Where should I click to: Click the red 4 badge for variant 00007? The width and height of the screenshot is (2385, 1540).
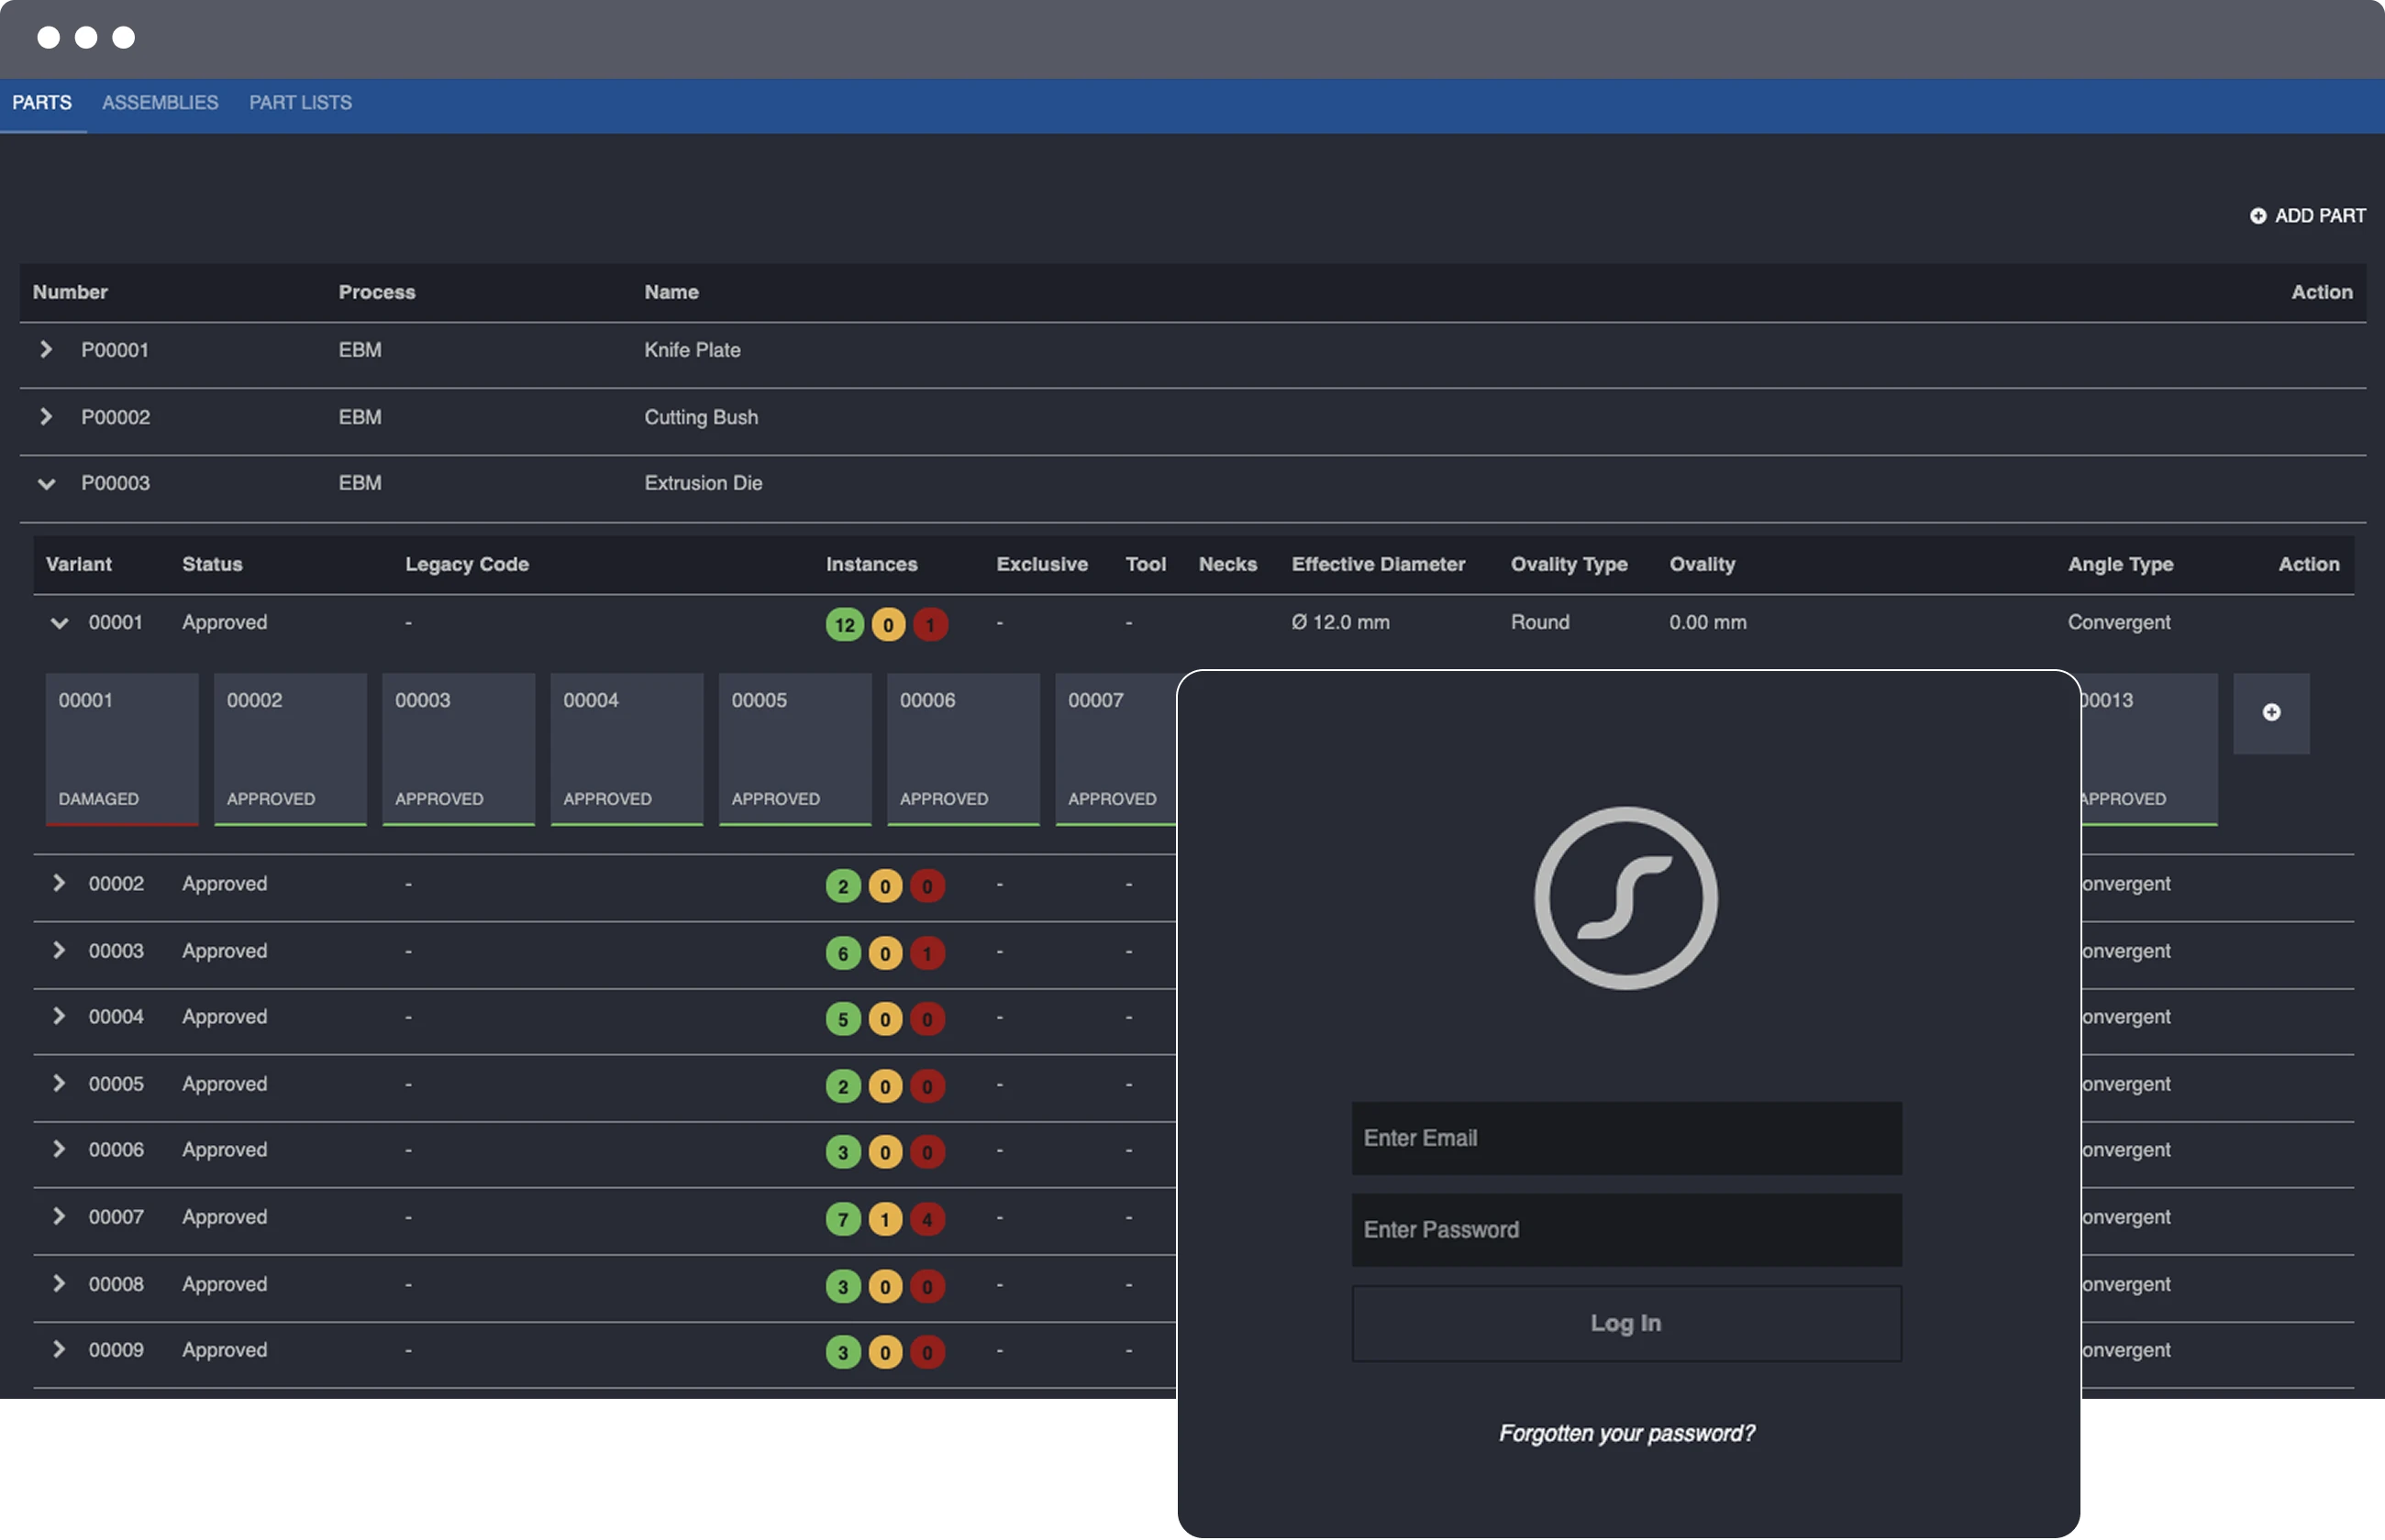click(x=927, y=1219)
